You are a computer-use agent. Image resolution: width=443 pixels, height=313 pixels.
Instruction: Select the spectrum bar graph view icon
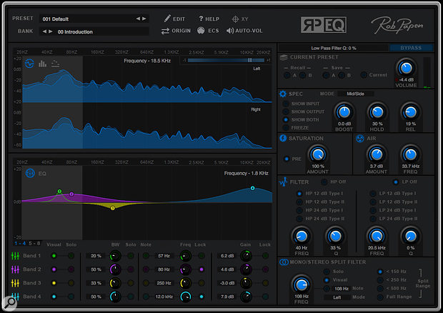42,64
